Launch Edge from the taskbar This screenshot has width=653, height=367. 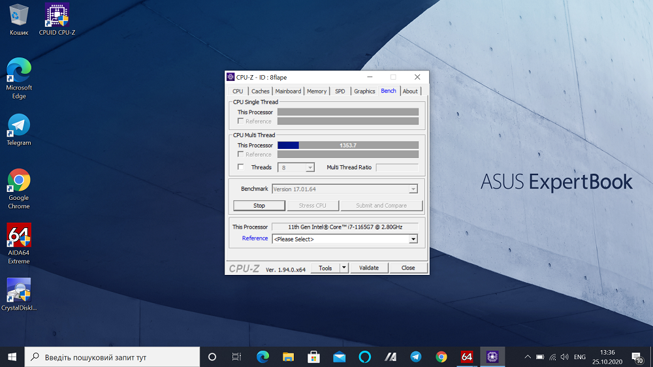tap(263, 357)
